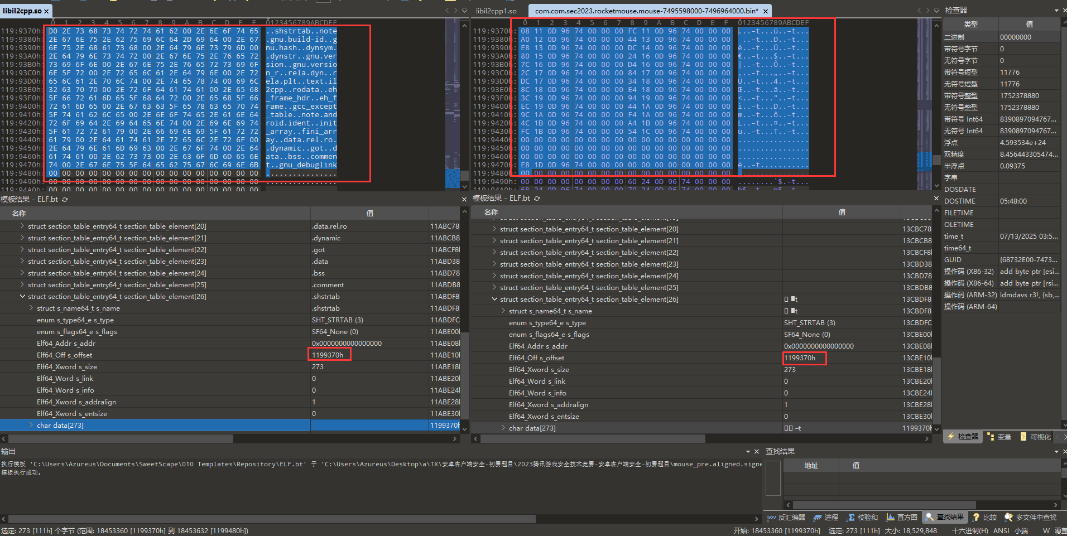1067x536 pixels.
Task: Toggle overwrite mode in status bar
Action: tap(1060, 531)
